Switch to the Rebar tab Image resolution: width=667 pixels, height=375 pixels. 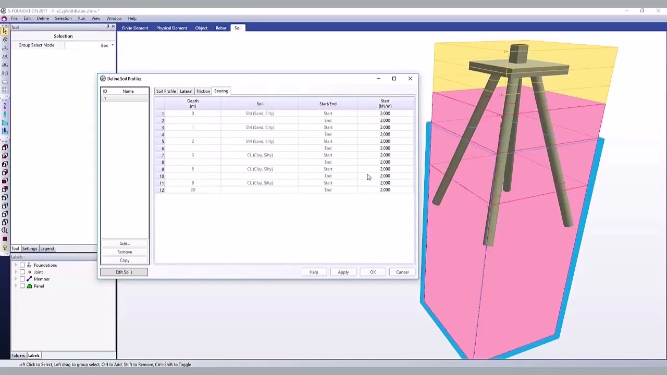(221, 28)
